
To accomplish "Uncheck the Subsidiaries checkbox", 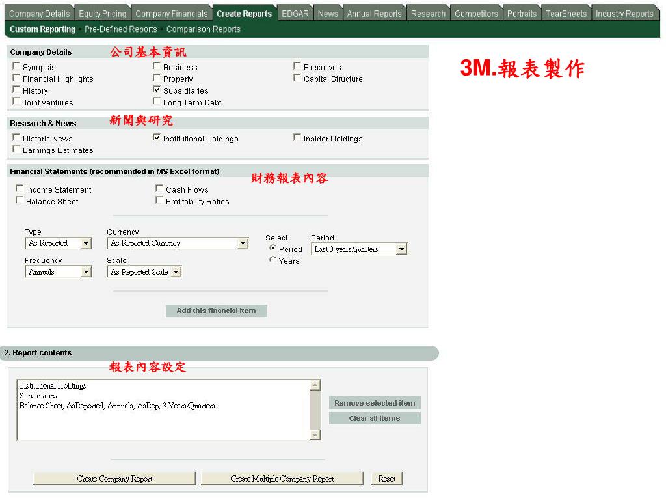I will [x=157, y=90].
